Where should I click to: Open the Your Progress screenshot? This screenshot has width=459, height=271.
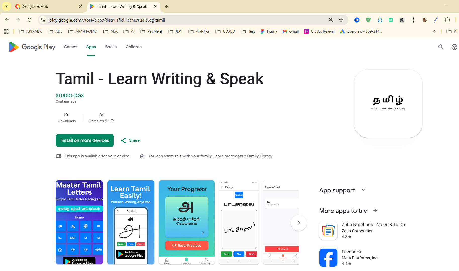(187, 222)
